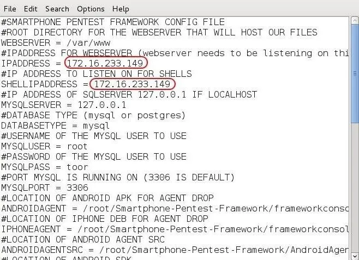Click the config file title comment line
Viewport: 359px width, 260px height.
click(113, 22)
